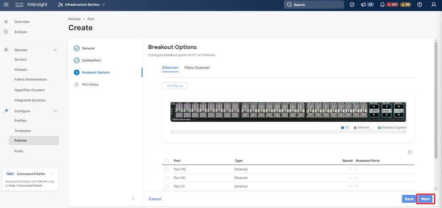This screenshot has width=442, height=208.
Task: Click the Search input field
Action: click(x=314, y=5)
